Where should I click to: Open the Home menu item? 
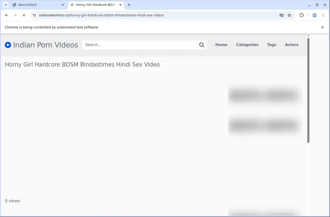pos(221,45)
